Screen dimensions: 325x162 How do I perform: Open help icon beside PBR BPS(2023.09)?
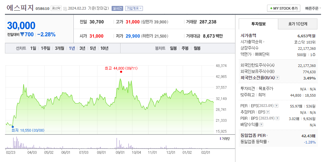278,118
